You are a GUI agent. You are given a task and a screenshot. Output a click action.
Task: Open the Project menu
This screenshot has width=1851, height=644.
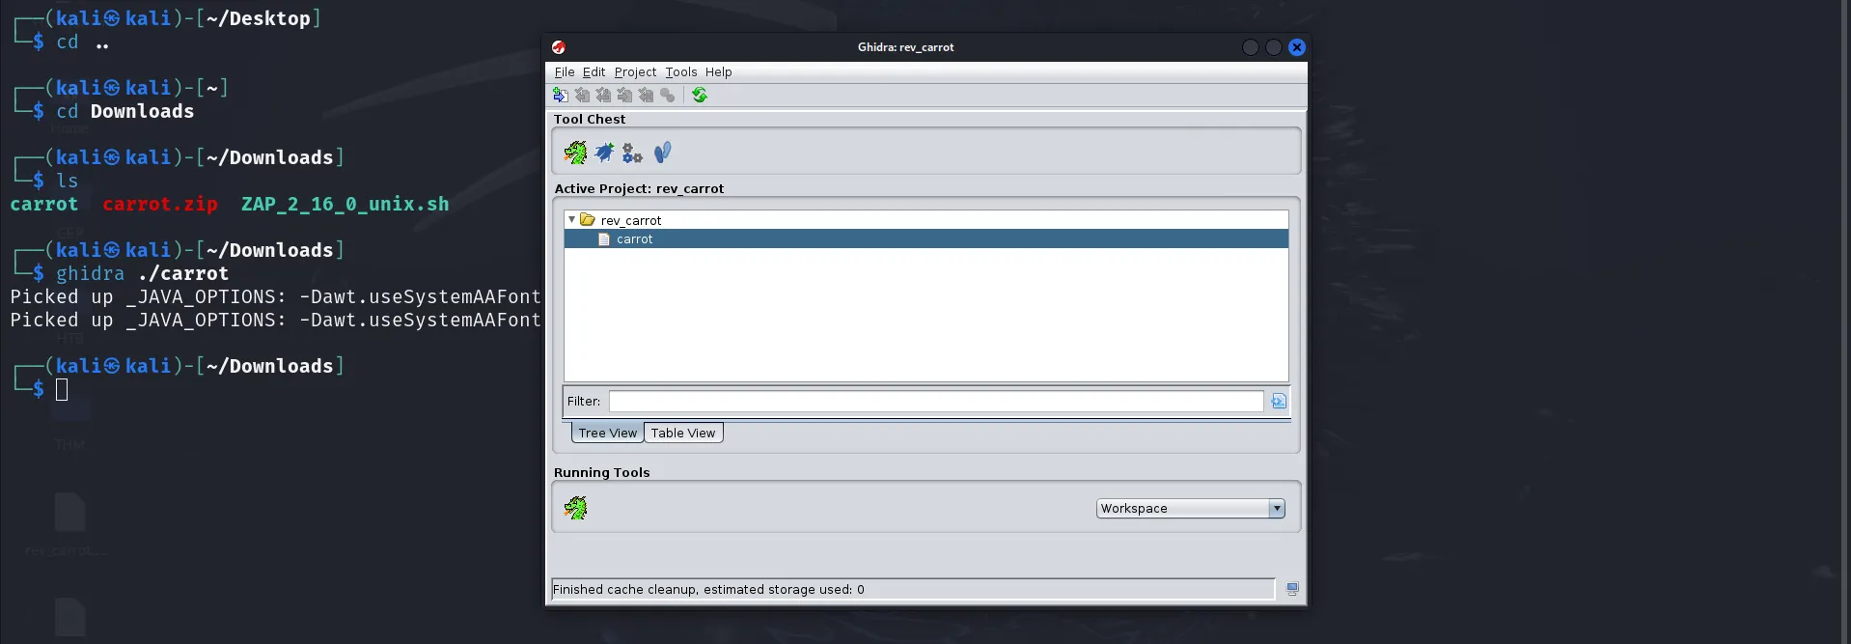(635, 72)
